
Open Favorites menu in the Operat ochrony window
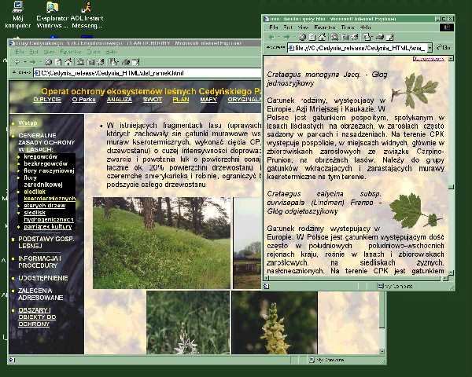71,52
